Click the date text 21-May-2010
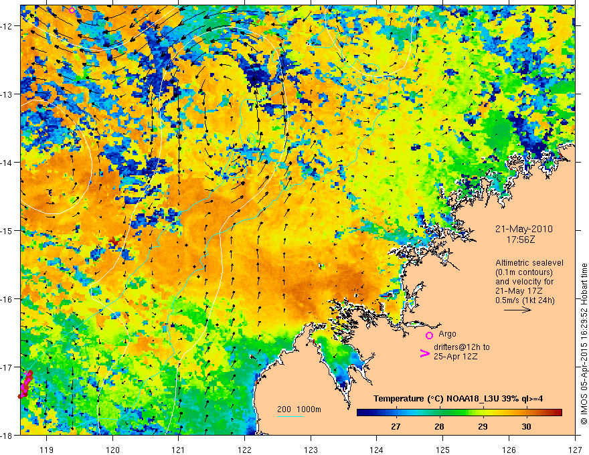Viewport: 589px width, 455px height. (x=523, y=229)
